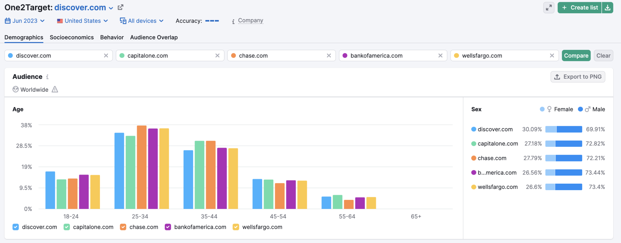
Task: Click the Clear button
Action: 603,56
